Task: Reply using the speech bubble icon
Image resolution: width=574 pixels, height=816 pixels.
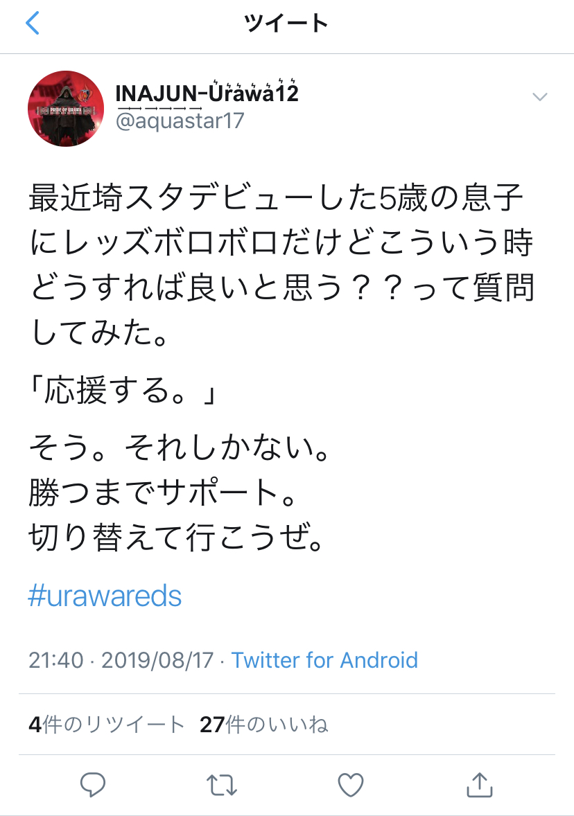Action: pyautogui.click(x=92, y=785)
